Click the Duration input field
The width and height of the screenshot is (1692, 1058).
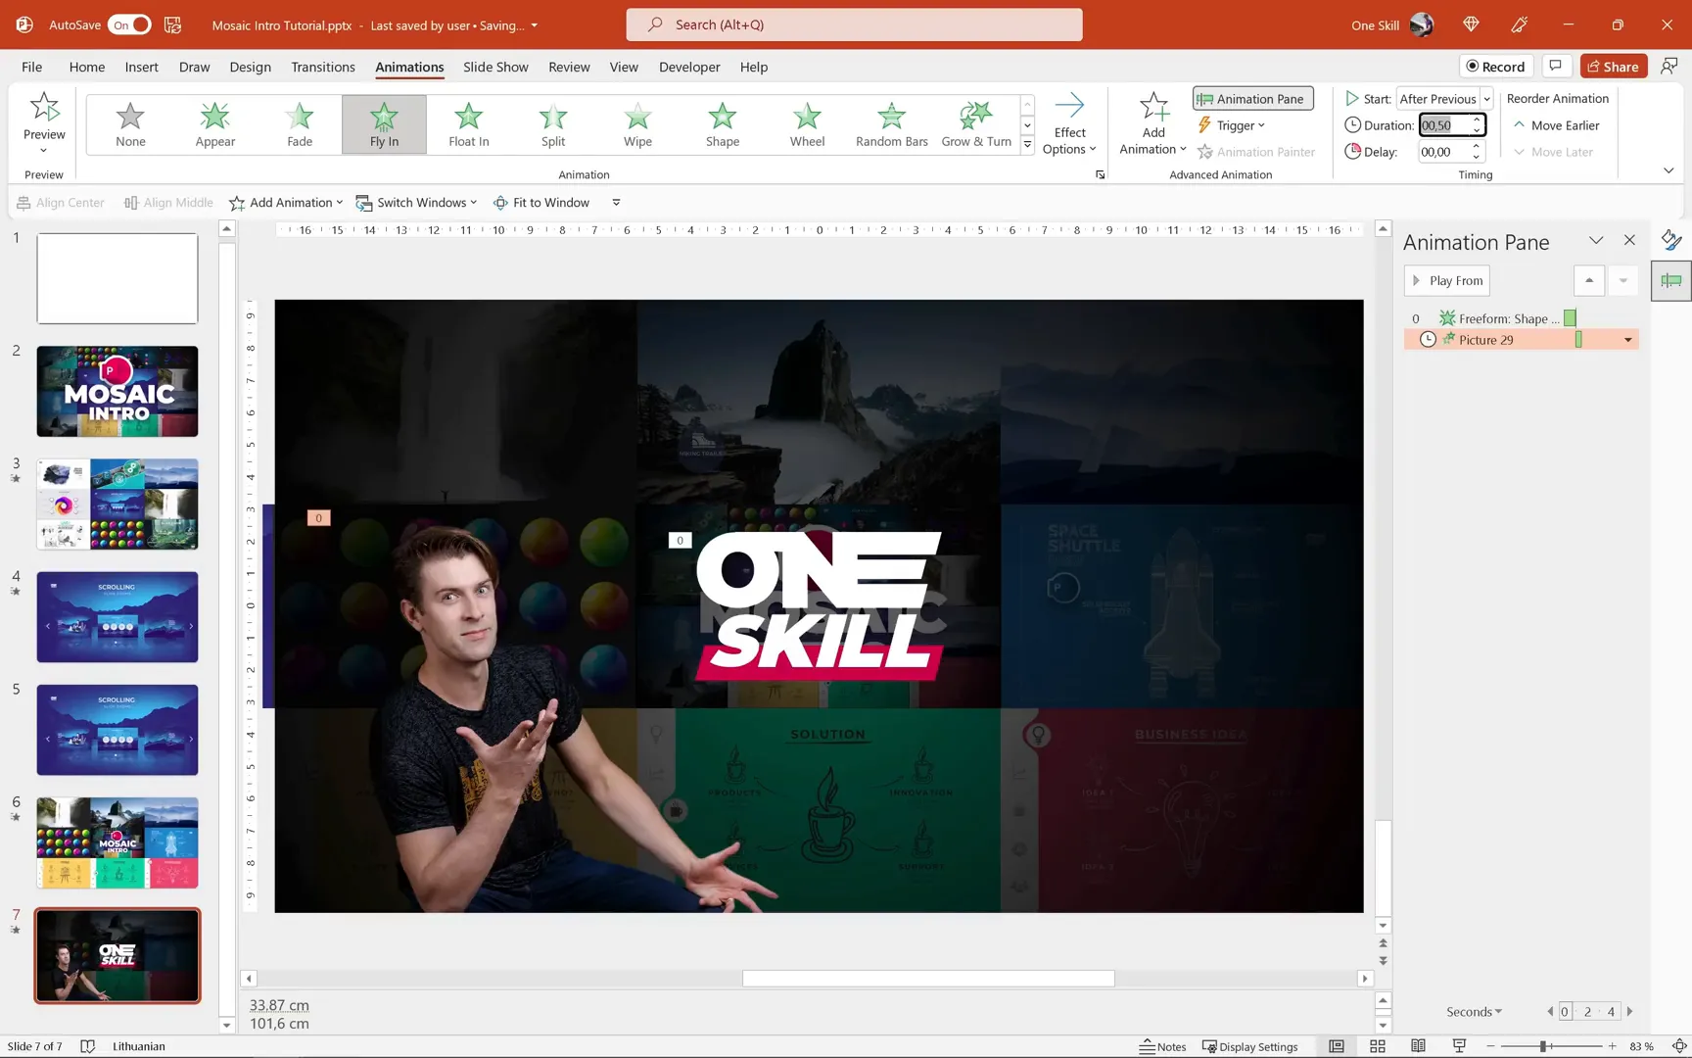1443,125
